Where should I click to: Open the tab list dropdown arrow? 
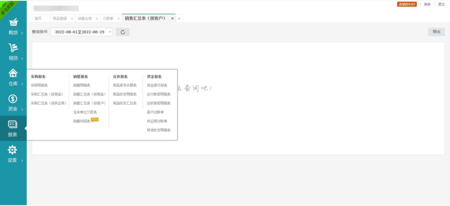(x=179, y=18)
